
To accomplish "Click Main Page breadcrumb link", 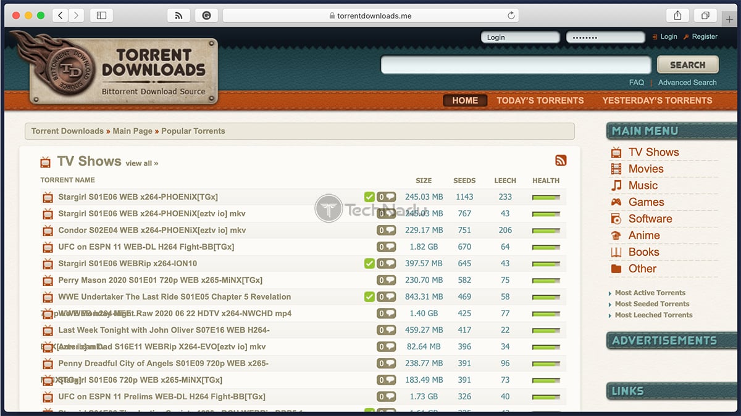I will (x=132, y=131).
